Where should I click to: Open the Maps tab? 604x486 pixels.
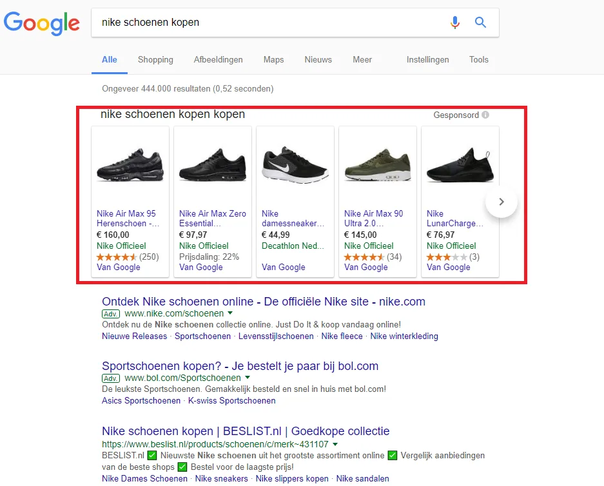[x=273, y=60]
